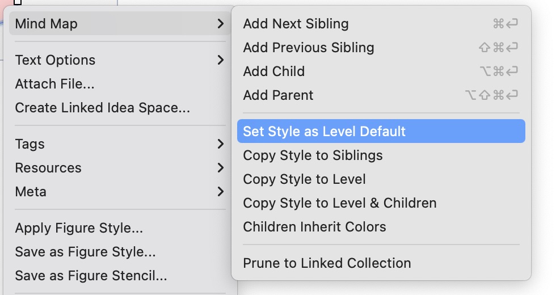556x295 pixels.
Task: Select Create Linked Idea Space
Action: [x=102, y=108]
